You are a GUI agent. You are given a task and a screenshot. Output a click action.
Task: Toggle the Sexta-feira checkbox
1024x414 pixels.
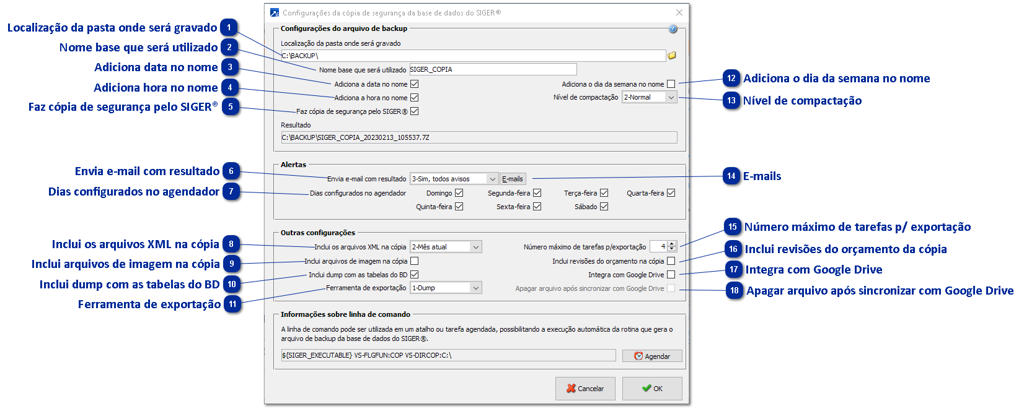point(537,207)
